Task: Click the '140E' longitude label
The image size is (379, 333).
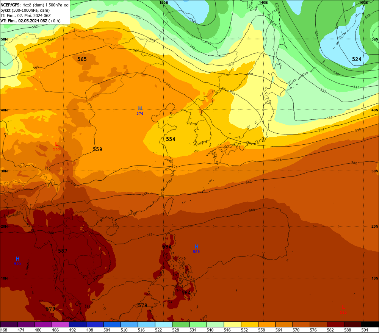Action: 263,2
